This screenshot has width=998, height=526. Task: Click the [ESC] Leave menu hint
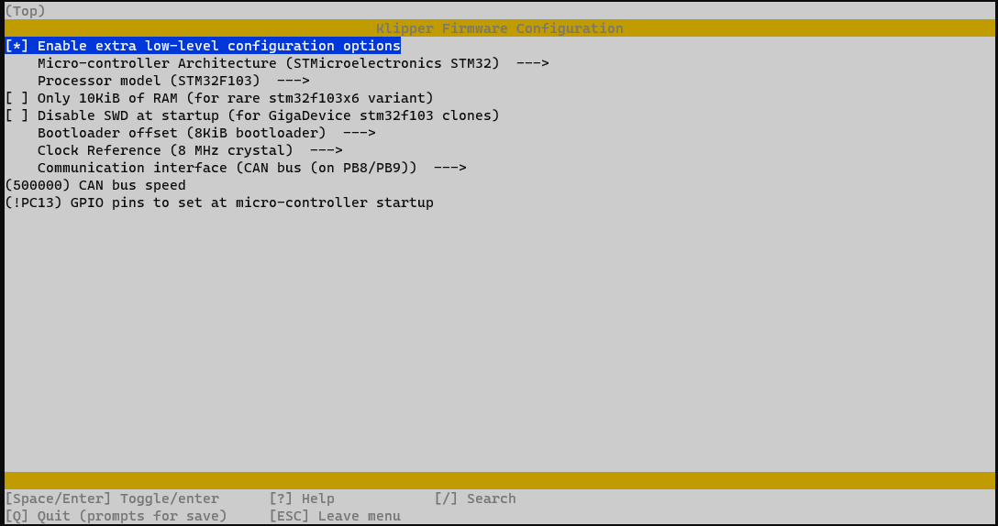(x=335, y=516)
